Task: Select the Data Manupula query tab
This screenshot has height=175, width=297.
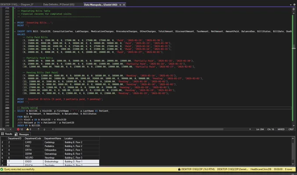Action: point(100,5)
